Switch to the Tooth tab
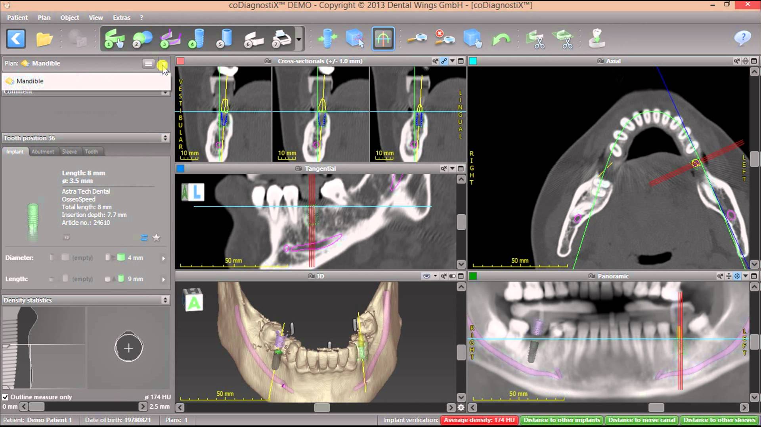 click(92, 152)
